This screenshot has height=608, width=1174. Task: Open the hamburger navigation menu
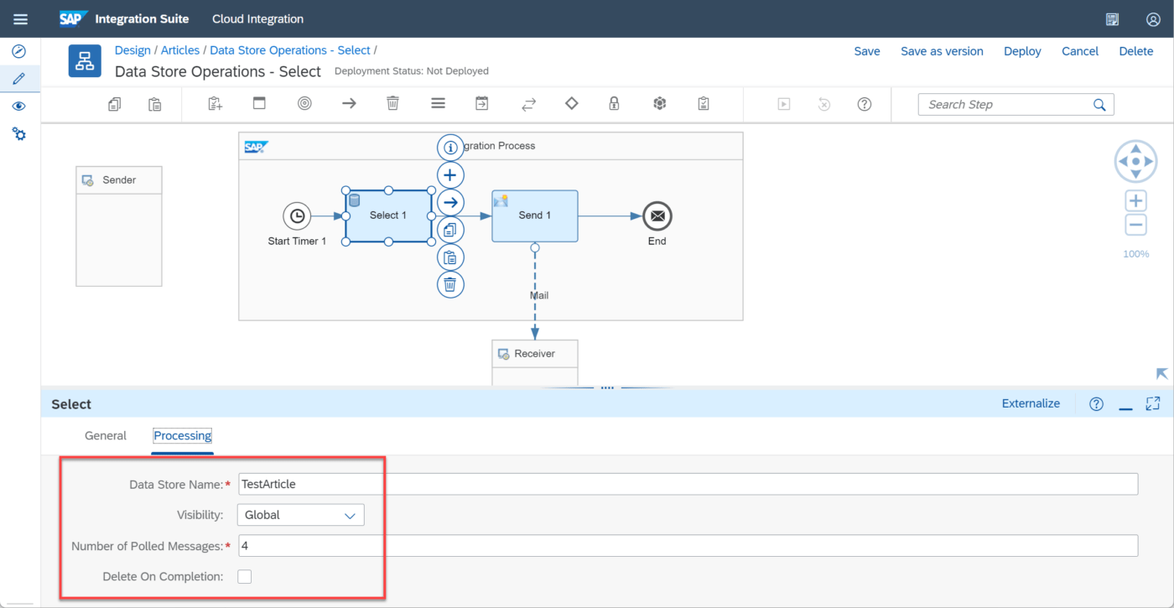(20, 18)
